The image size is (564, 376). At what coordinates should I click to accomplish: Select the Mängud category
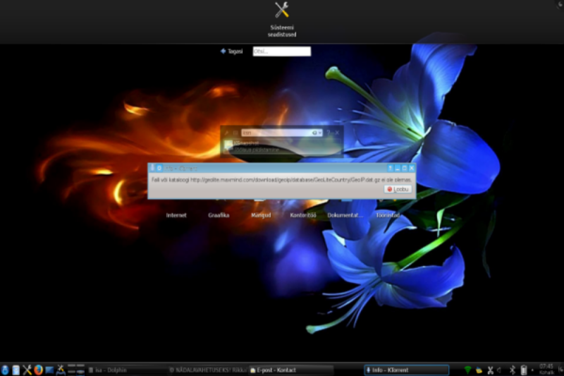(261, 215)
